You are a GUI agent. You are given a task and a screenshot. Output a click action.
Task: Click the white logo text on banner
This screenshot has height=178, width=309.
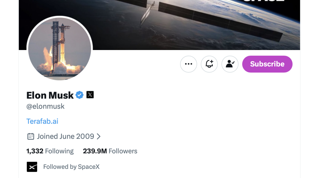point(264,1)
